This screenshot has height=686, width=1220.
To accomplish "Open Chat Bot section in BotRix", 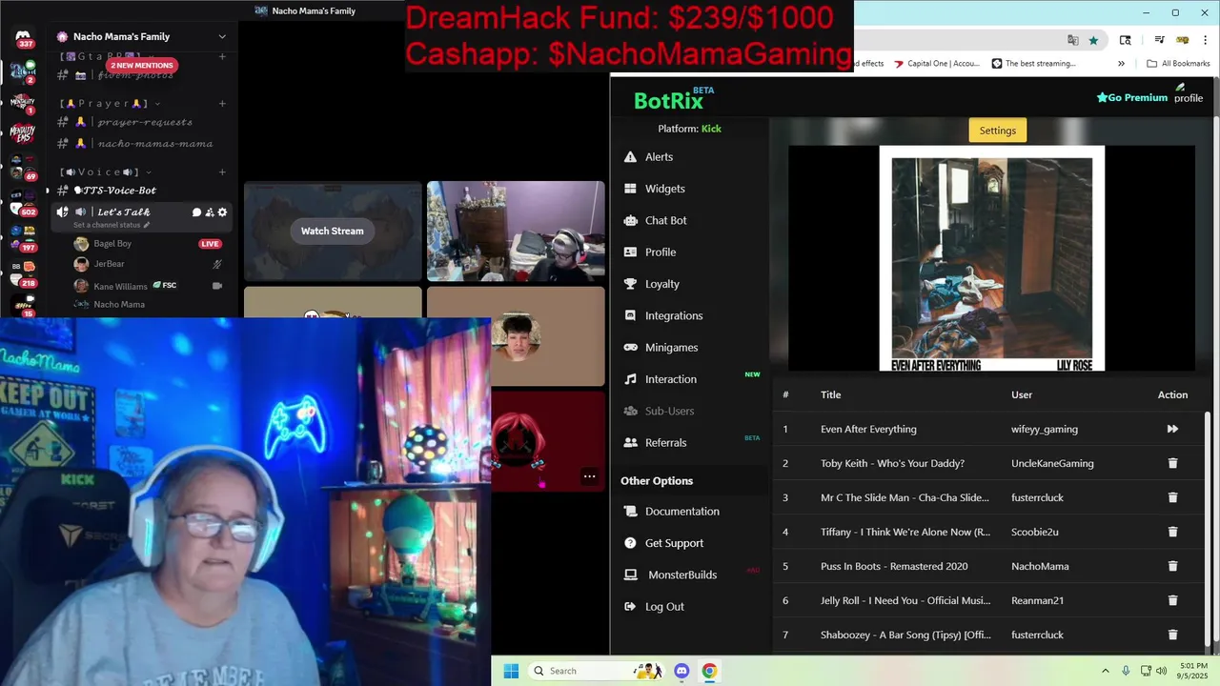I will click(x=656, y=220).
